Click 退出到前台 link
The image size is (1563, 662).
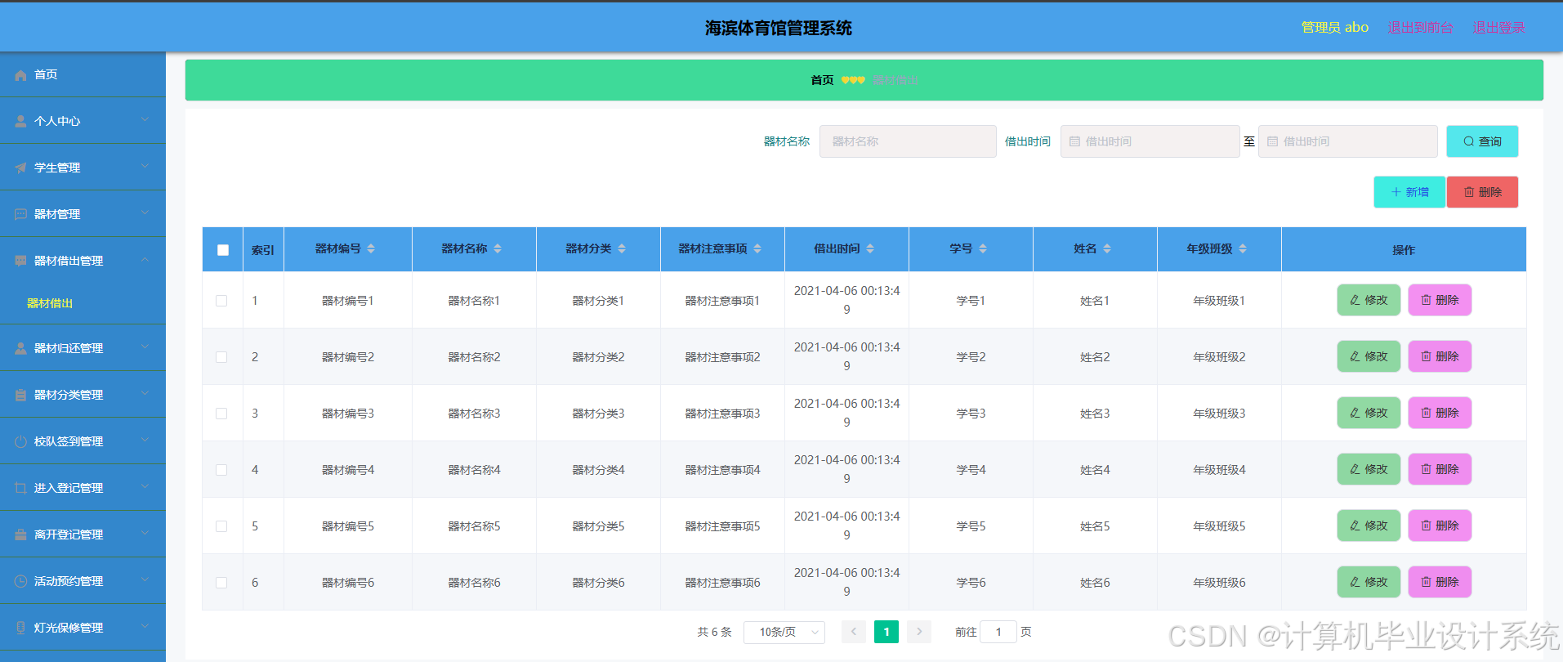pyautogui.click(x=1420, y=28)
